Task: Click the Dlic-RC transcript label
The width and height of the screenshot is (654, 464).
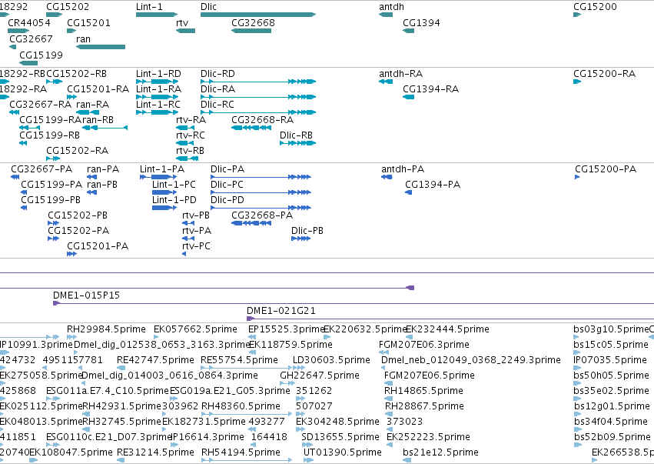Action: [217, 105]
